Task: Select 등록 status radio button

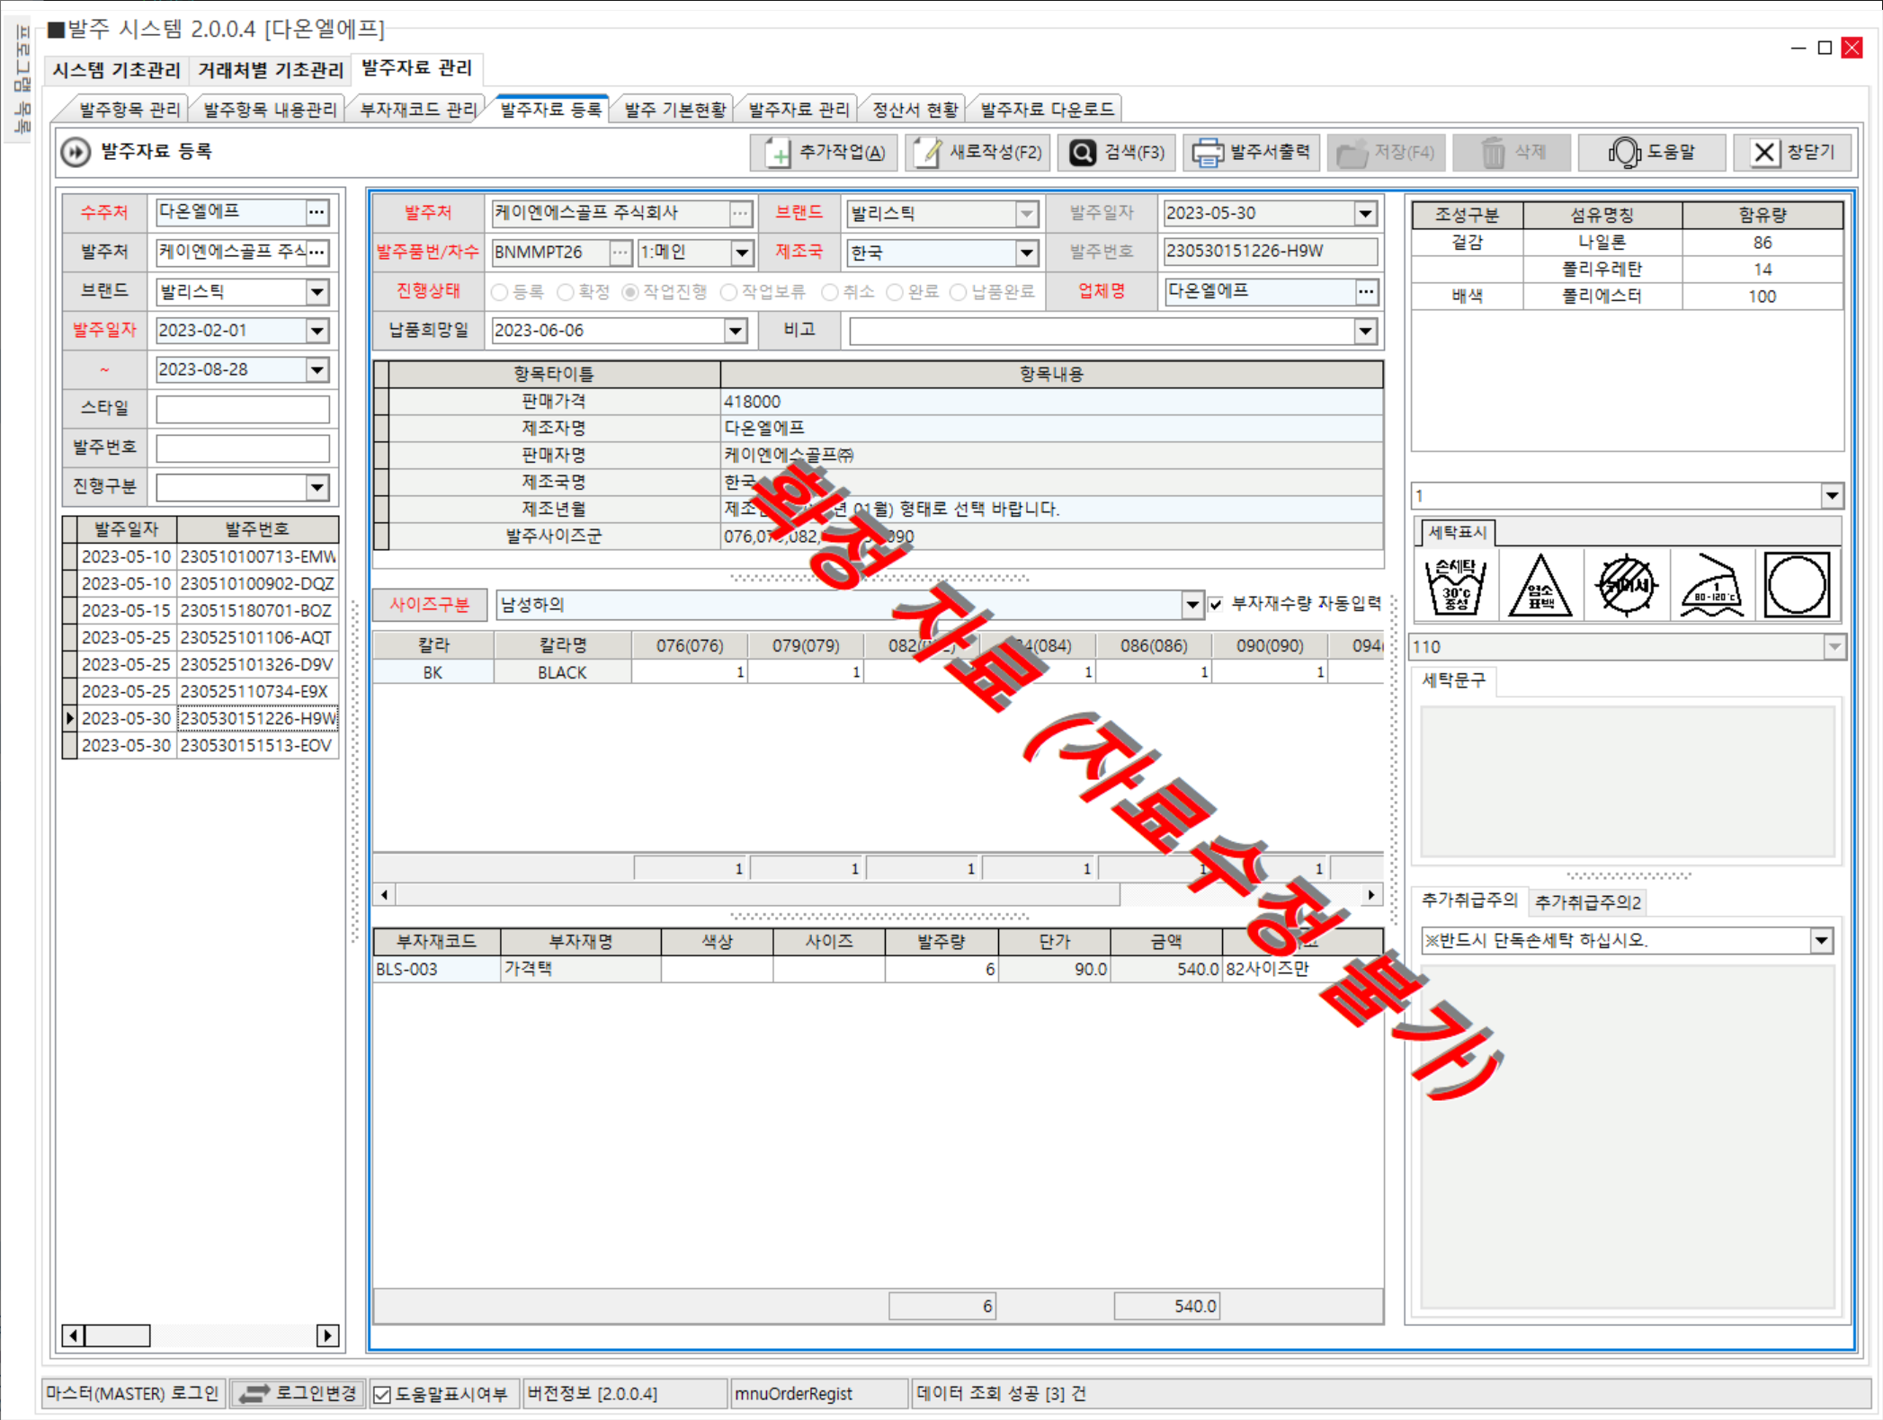Action: coord(500,292)
